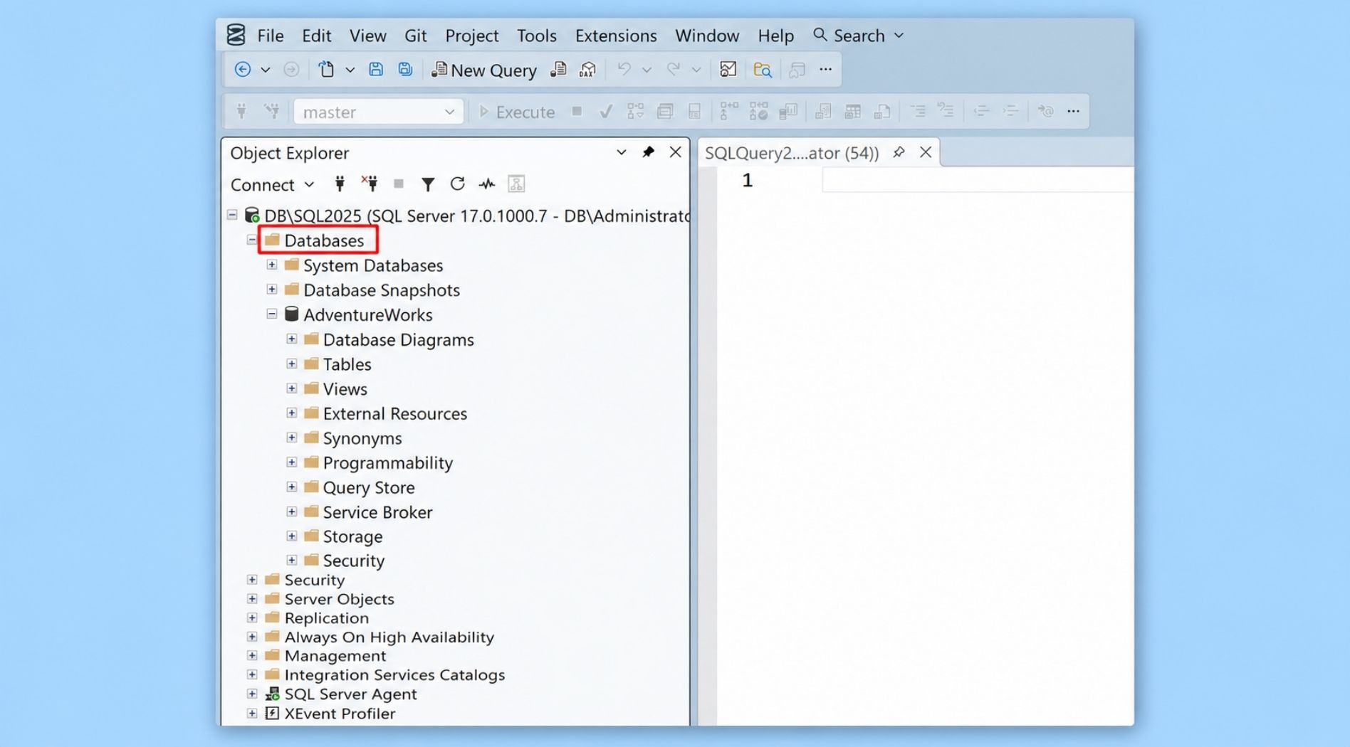
Task: Expand the SQL Server Agent node
Action: (x=252, y=694)
